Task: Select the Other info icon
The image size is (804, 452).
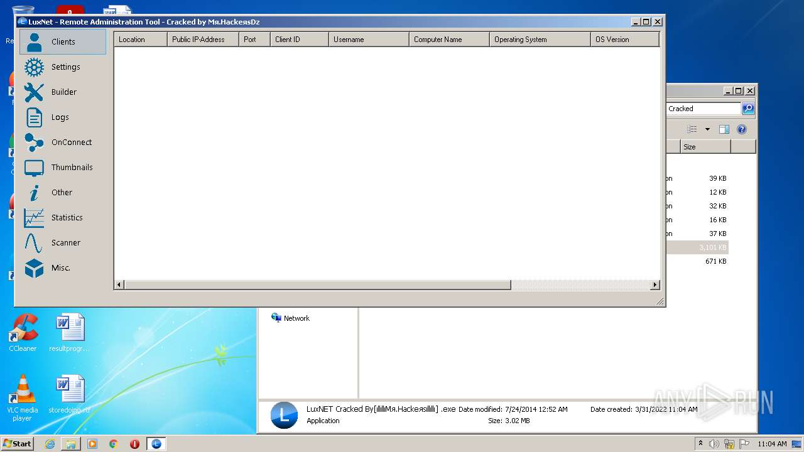Action: coord(34,192)
